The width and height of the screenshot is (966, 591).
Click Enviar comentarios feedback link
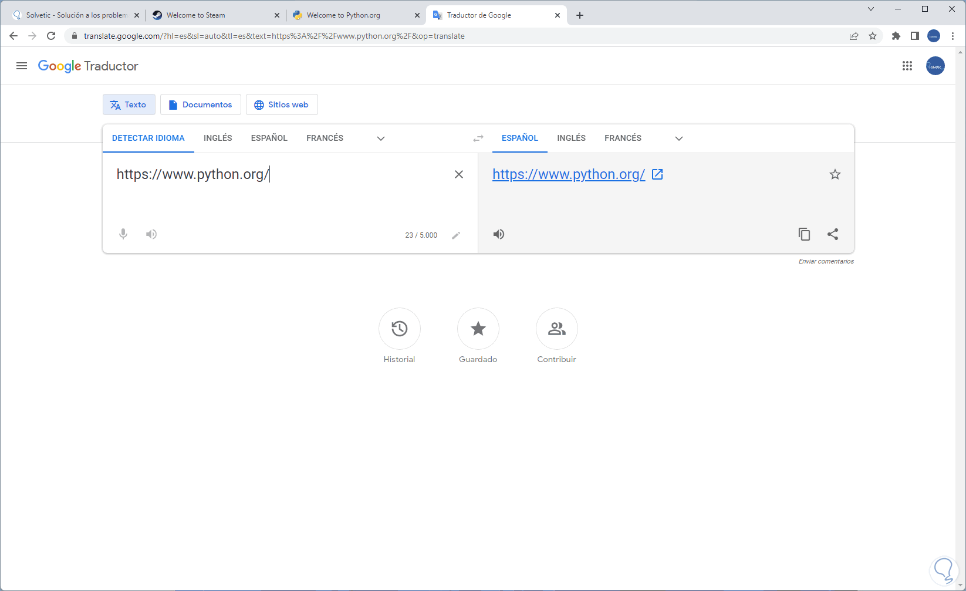click(x=826, y=261)
